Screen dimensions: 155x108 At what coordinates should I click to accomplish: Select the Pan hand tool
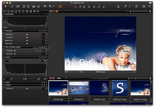coord(80,7)
